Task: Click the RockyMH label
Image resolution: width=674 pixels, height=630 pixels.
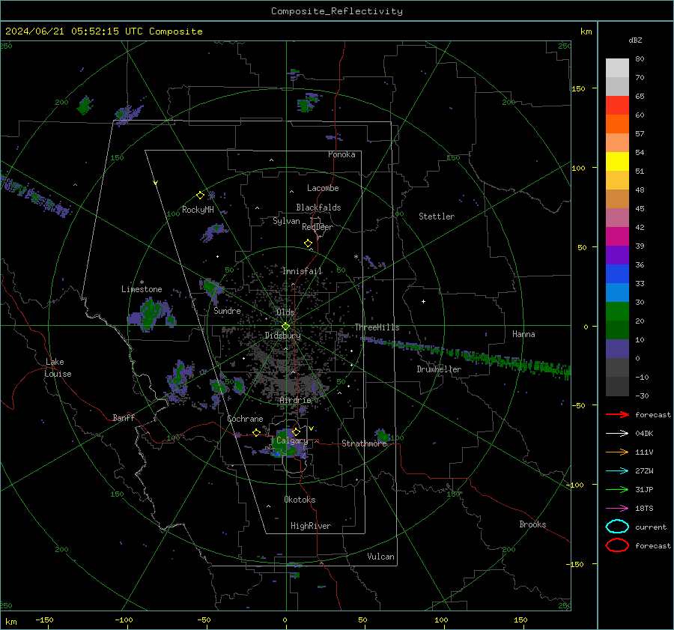Action: tap(198, 210)
